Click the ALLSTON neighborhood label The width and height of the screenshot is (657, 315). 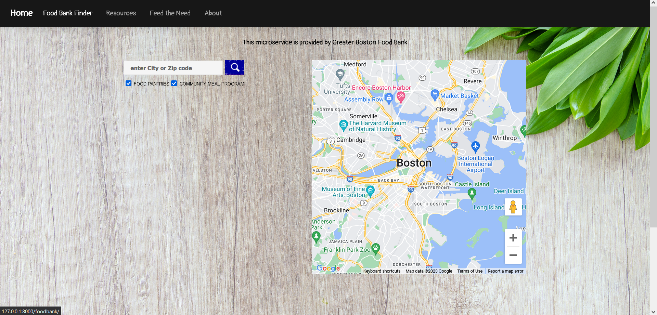pos(322,170)
